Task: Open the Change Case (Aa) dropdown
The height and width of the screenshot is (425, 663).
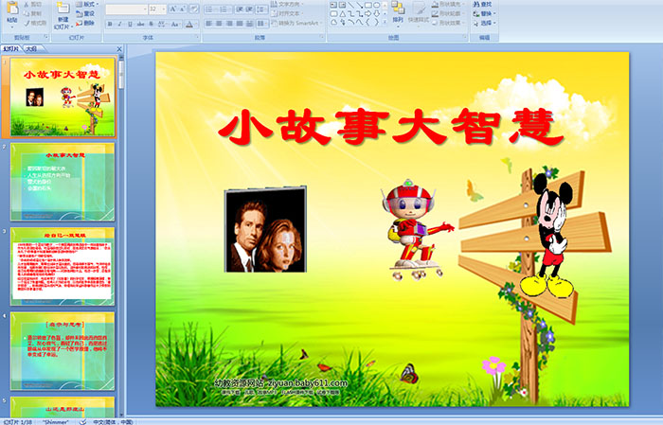Action: pos(175,24)
